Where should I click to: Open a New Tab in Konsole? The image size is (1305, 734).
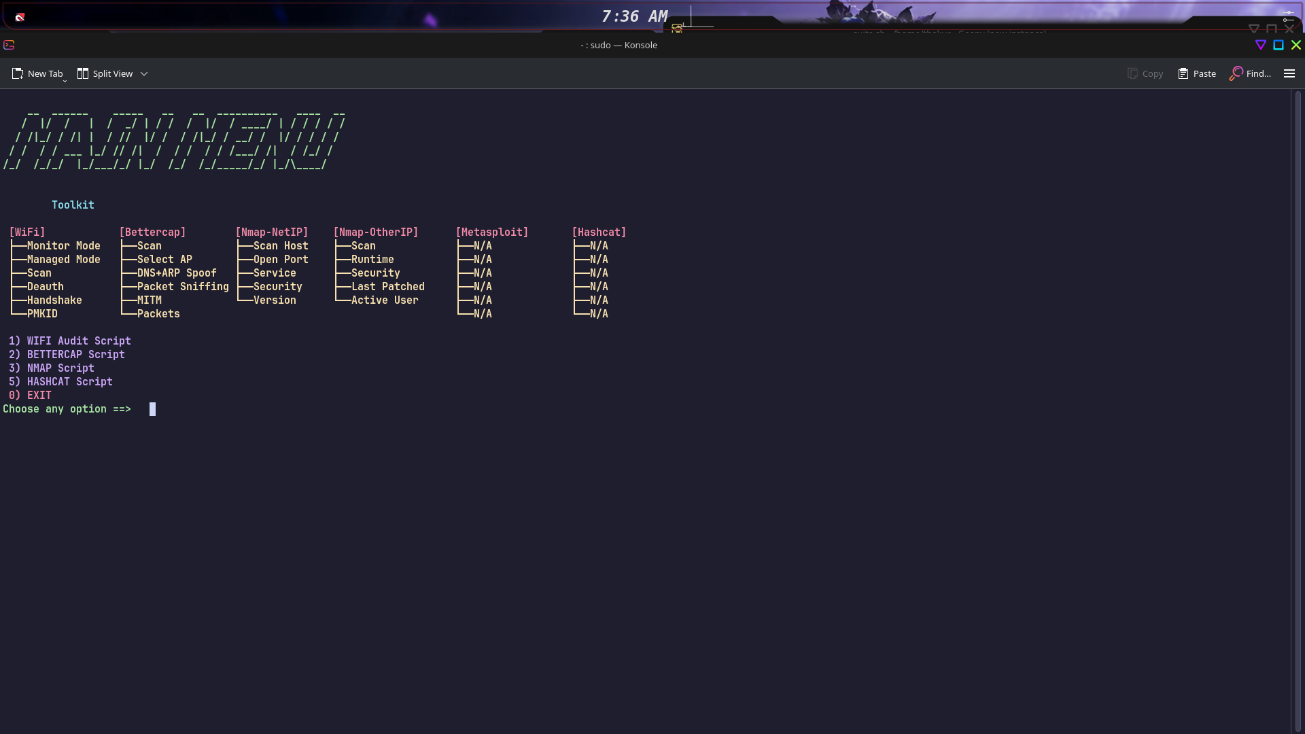click(38, 73)
